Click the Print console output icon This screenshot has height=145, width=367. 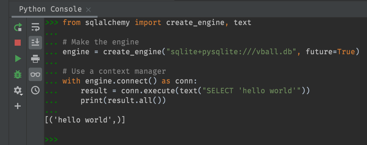point(35,58)
